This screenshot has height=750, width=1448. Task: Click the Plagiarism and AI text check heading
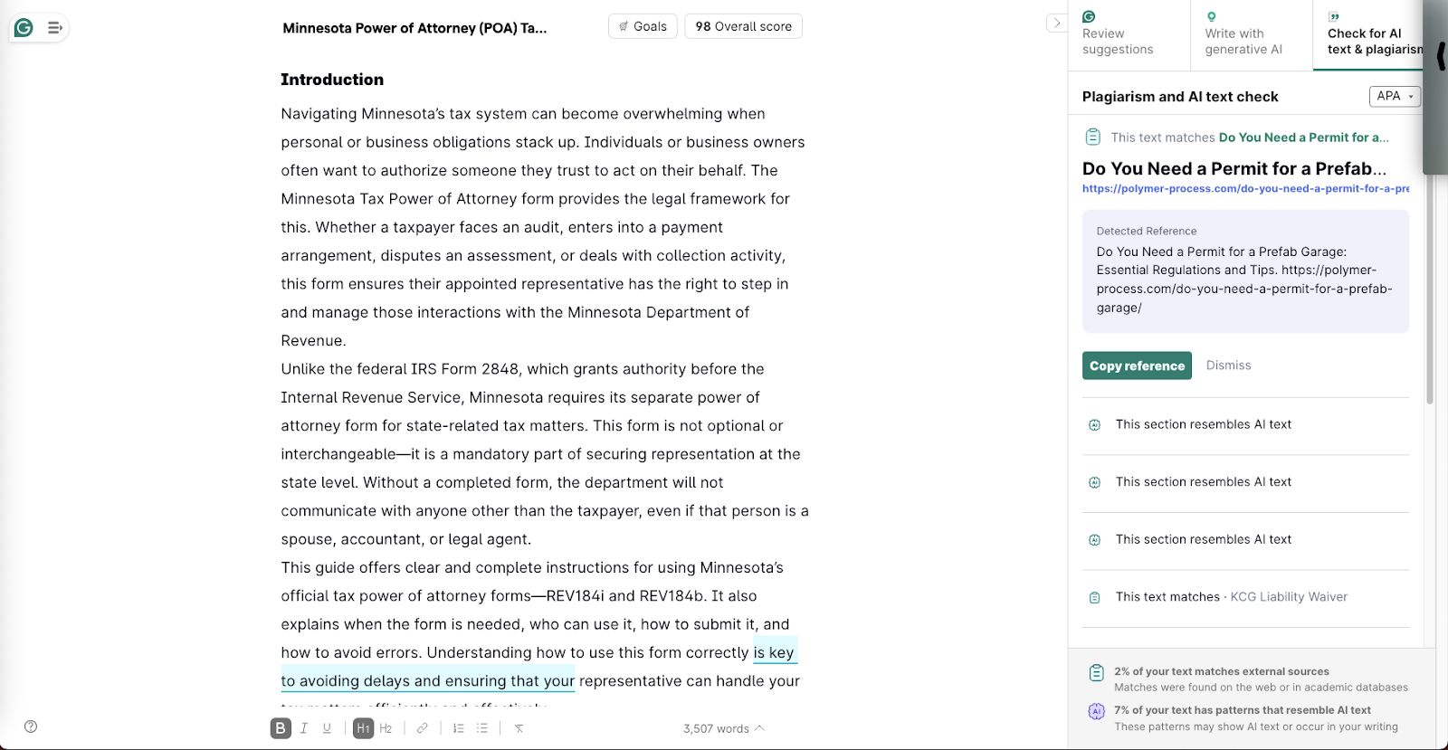[1180, 97]
